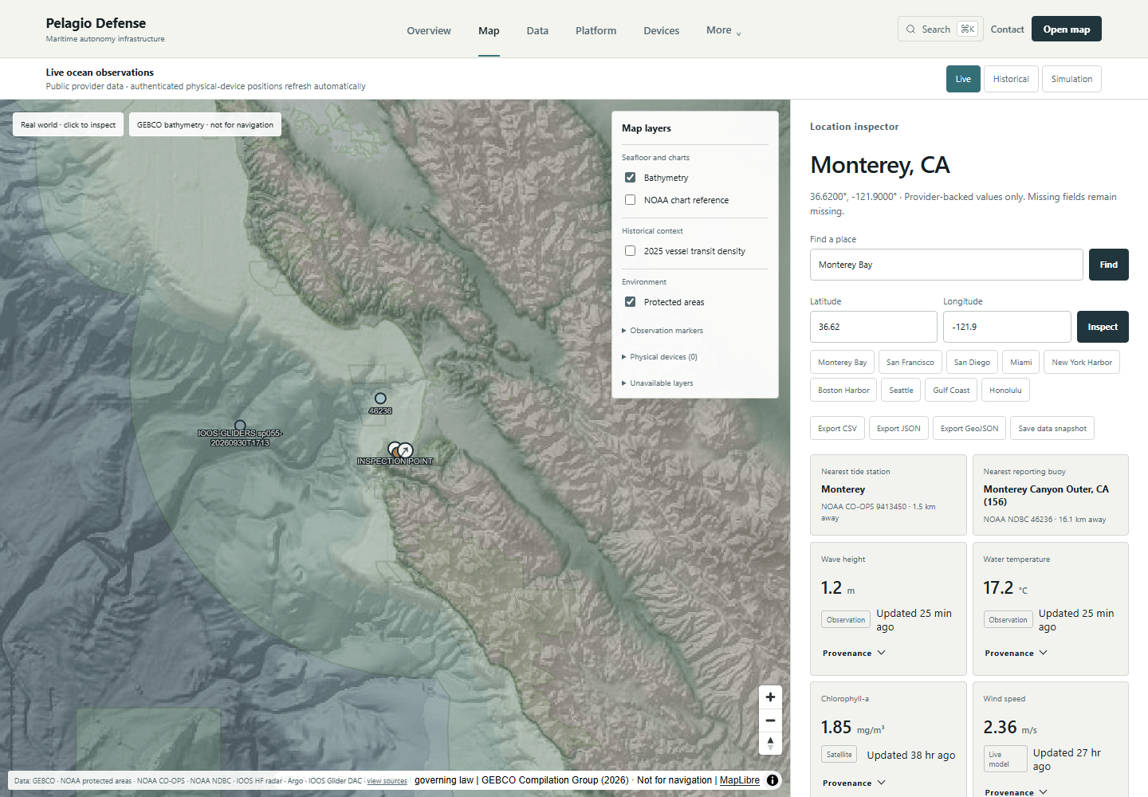Viewport: 1148px width, 797px height.
Task: Open the More menu dropdown
Action: (x=724, y=30)
